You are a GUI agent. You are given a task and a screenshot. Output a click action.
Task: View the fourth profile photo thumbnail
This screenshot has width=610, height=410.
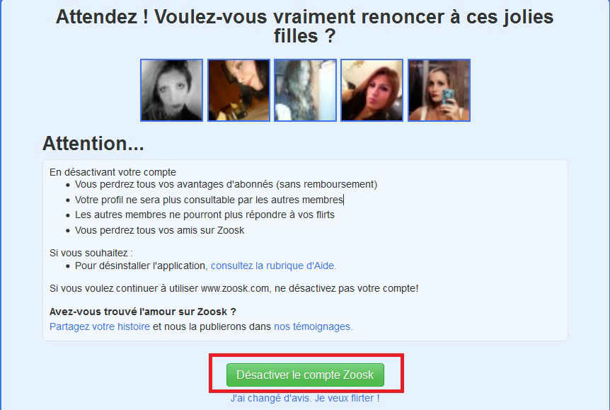[x=372, y=91]
